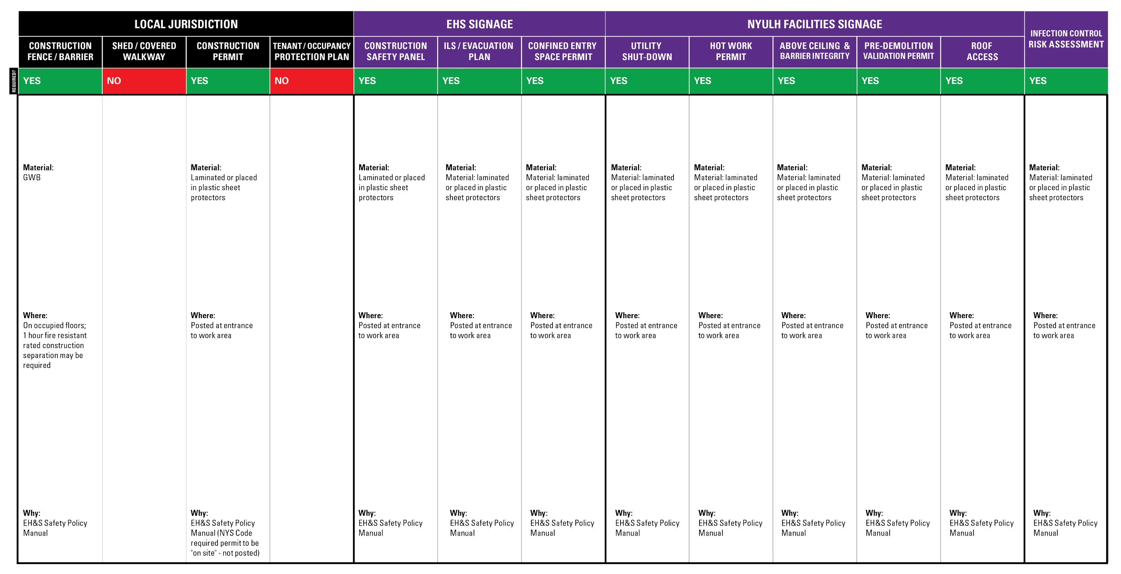
Task: Click the Infection Control Risk Assessment header
Action: coord(1066,39)
